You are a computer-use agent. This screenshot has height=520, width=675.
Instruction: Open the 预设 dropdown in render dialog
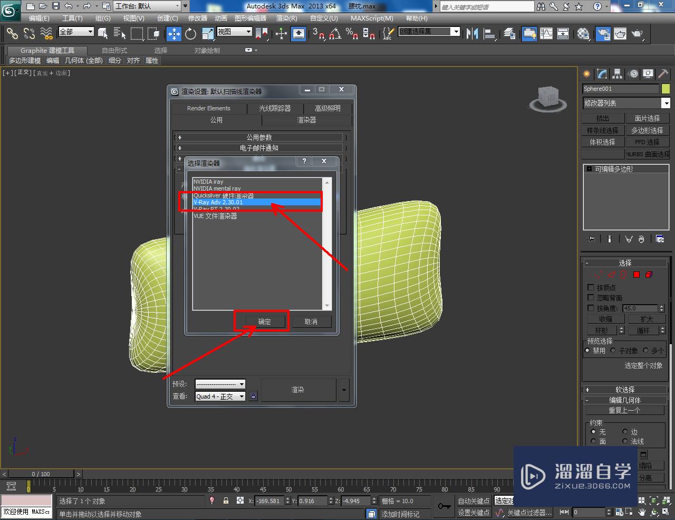point(220,384)
